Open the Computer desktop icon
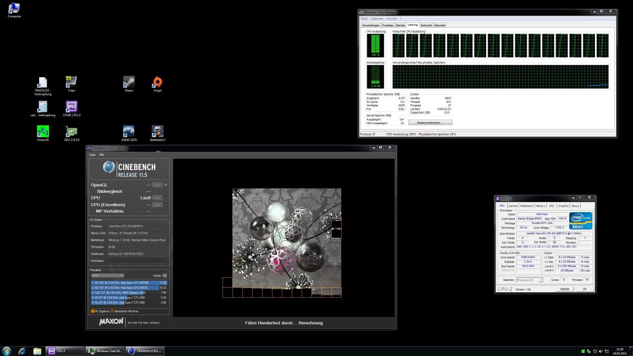The height and width of the screenshot is (356, 633). (14, 10)
